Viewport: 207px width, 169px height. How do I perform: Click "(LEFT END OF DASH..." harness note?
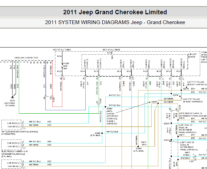(188, 129)
